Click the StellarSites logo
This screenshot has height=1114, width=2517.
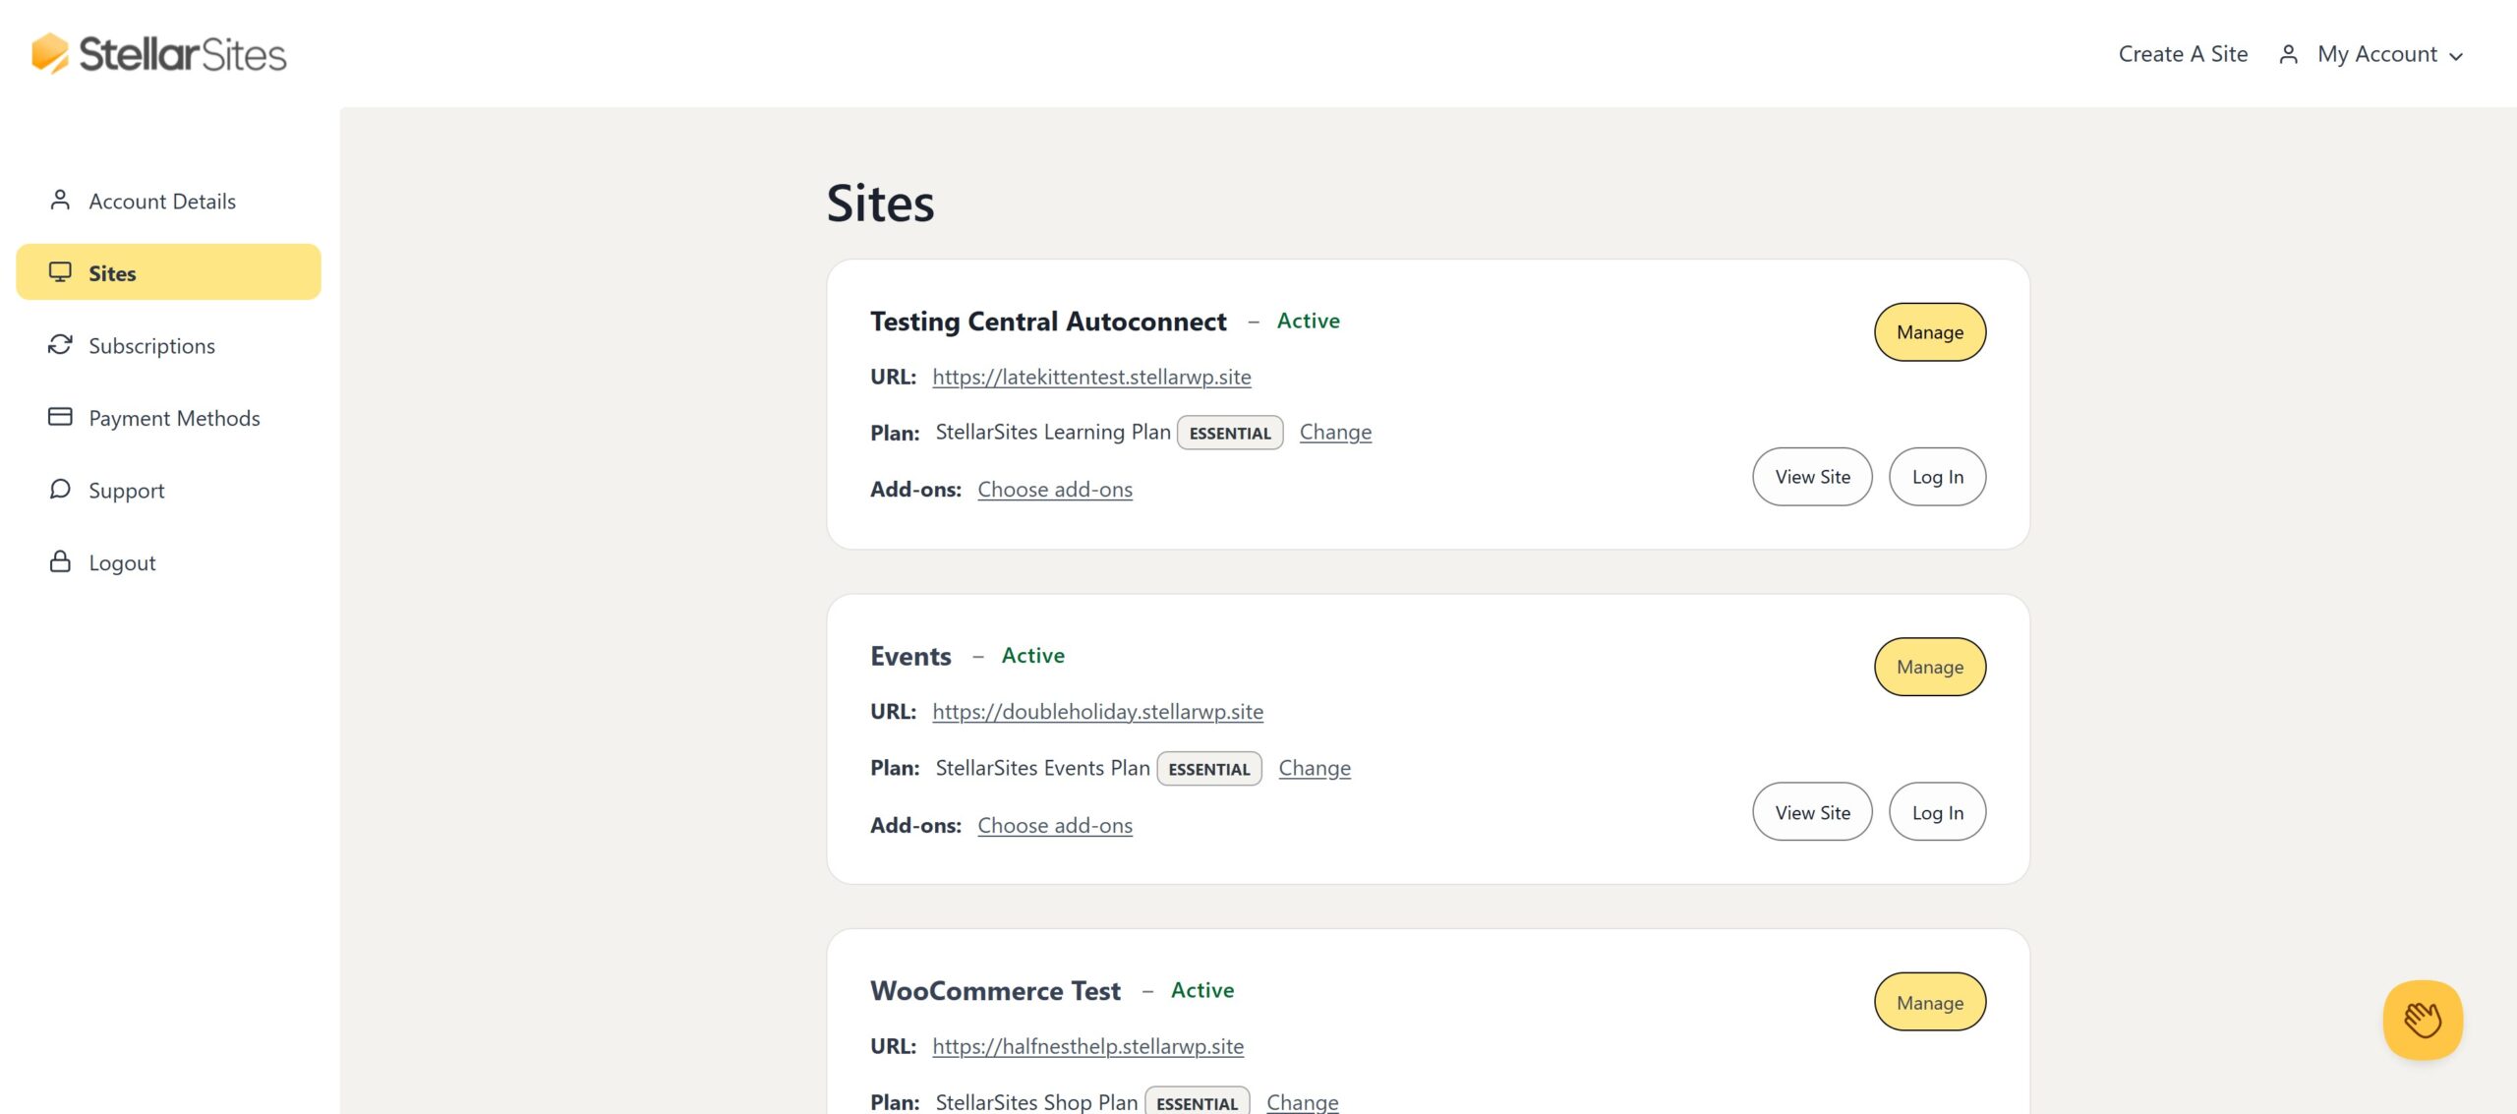click(157, 54)
